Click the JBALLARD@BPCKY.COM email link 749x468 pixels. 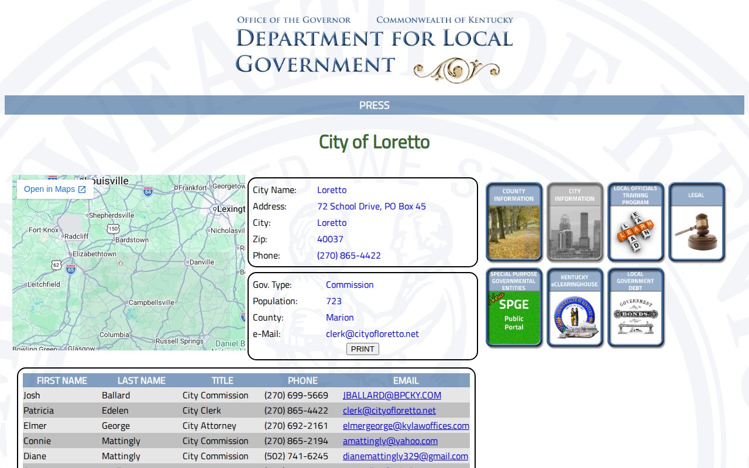(392, 395)
